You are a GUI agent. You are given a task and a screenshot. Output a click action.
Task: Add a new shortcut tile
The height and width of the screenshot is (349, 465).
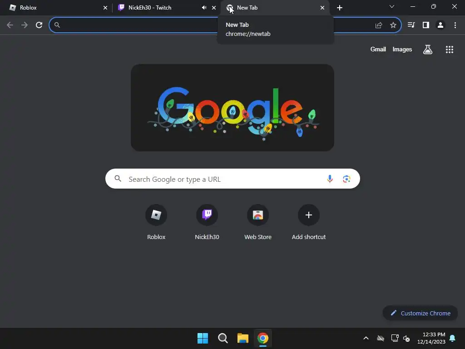click(309, 222)
